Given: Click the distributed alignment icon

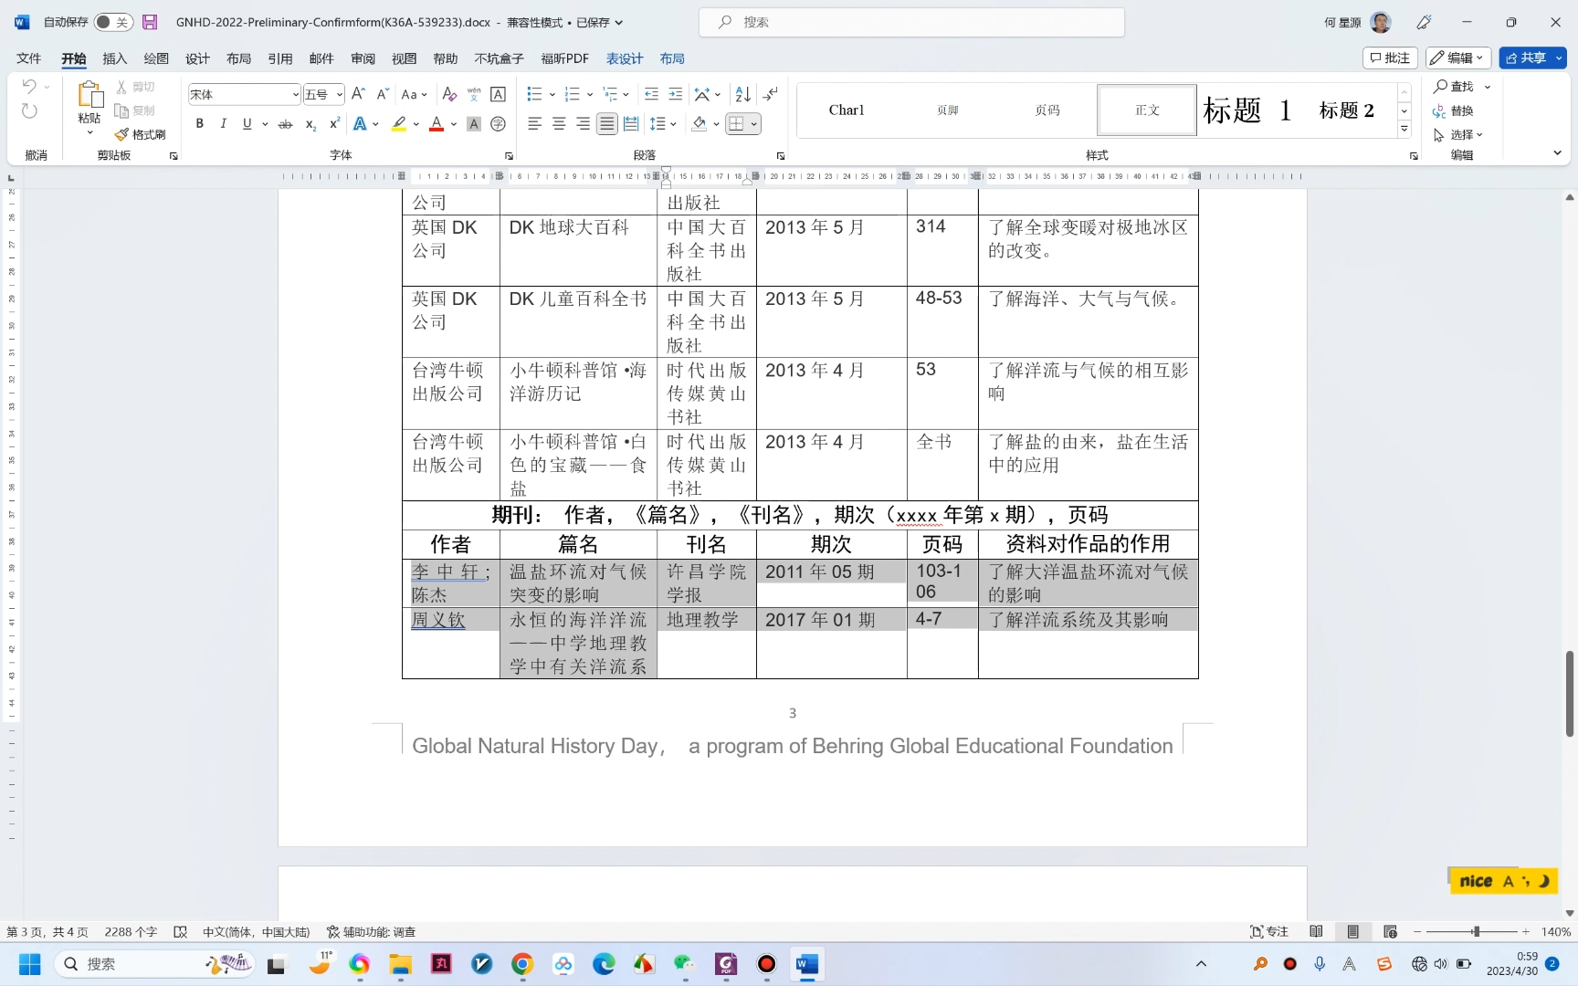Looking at the screenshot, I should point(631,123).
